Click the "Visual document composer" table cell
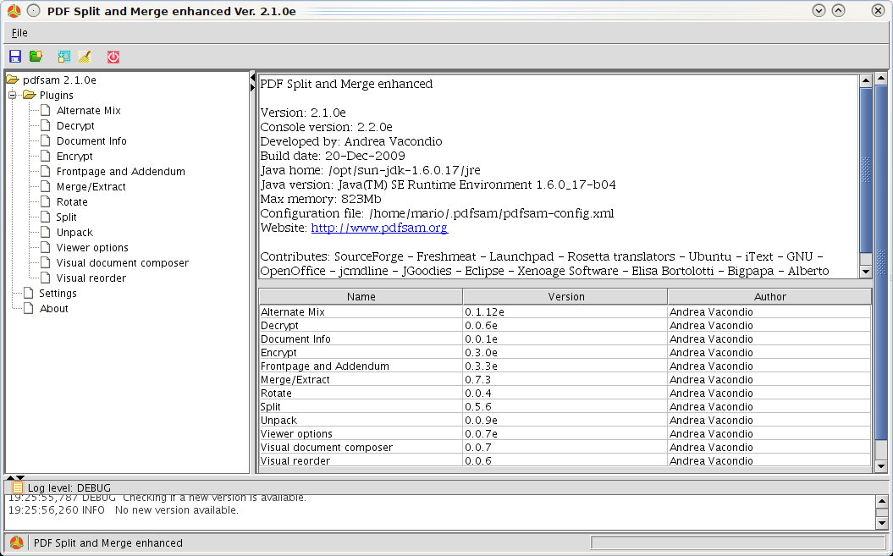Image resolution: width=893 pixels, height=556 pixels. click(x=361, y=448)
